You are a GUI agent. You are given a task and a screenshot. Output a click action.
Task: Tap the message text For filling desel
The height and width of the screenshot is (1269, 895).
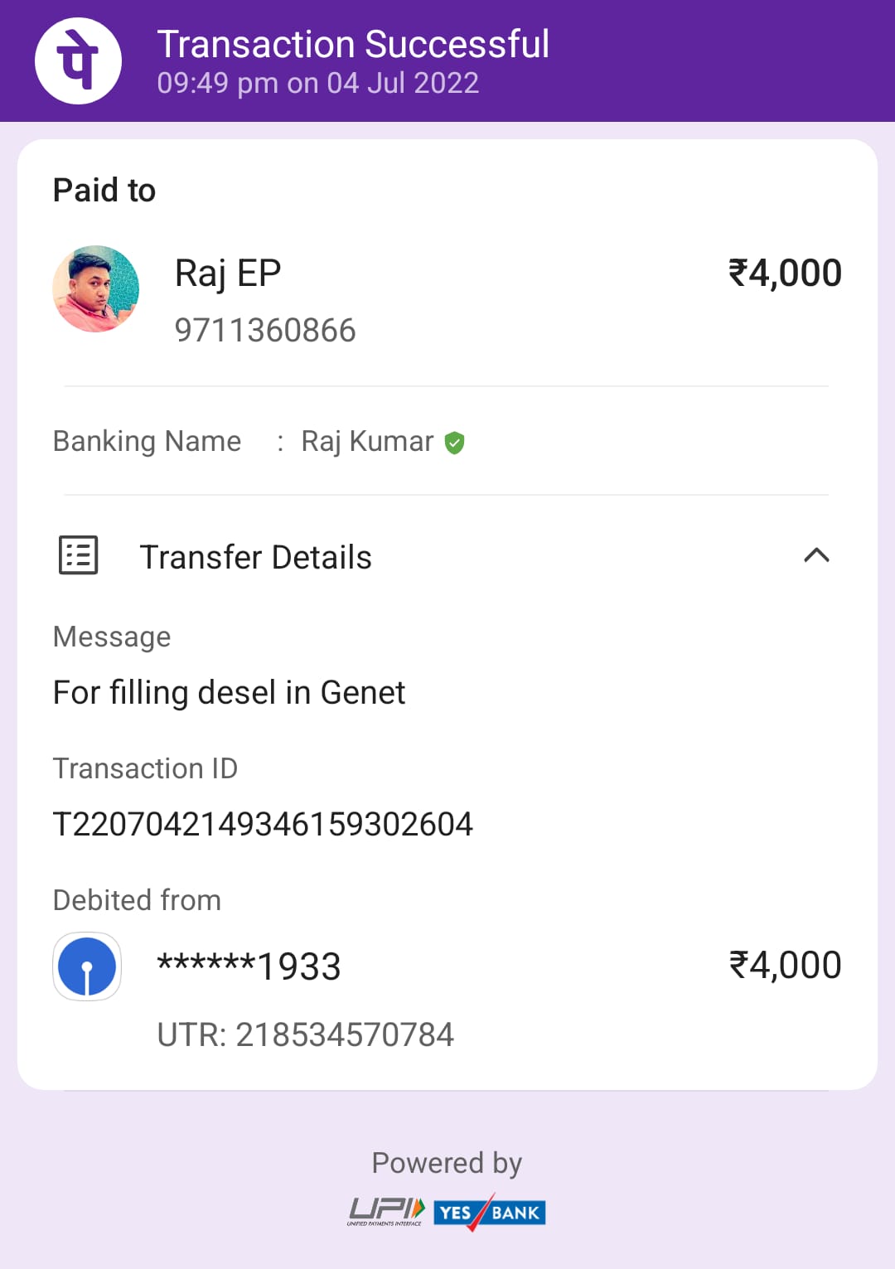(x=229, y=693)
